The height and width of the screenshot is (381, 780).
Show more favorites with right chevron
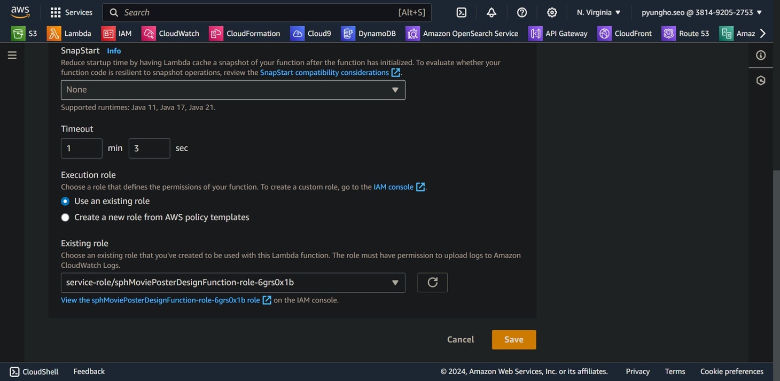click(x=762, y=33)
